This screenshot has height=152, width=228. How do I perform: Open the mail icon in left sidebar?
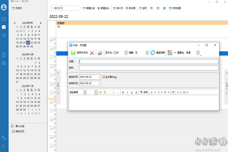pos(4,19)
